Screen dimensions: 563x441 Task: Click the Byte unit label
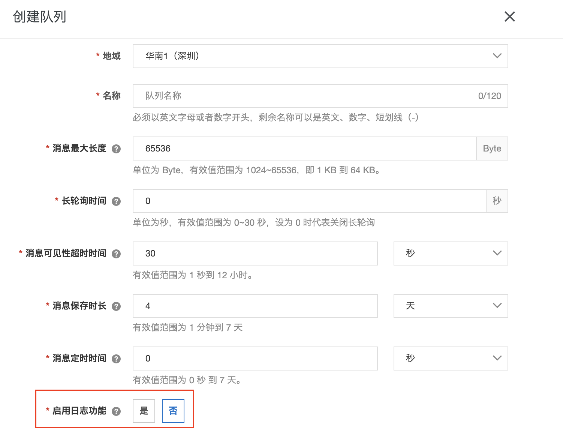point(492,148)
